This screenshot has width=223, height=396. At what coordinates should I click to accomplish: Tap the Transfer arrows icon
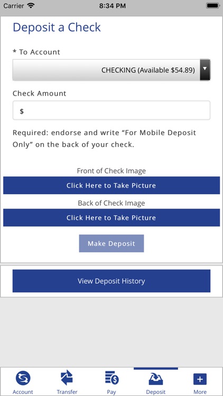67,378
